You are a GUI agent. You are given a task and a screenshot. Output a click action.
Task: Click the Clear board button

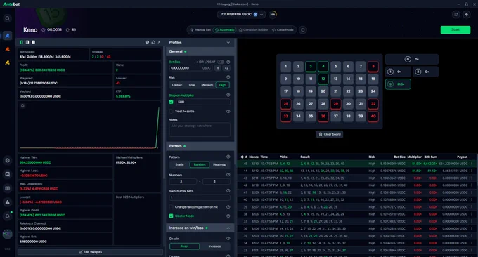point(330,134)
